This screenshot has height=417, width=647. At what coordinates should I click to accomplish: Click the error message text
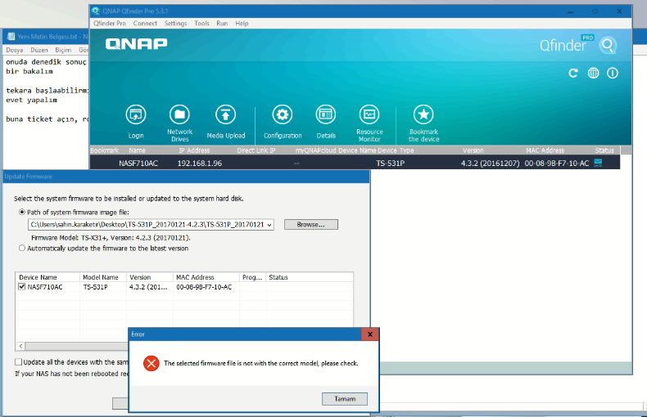[260, 363]
